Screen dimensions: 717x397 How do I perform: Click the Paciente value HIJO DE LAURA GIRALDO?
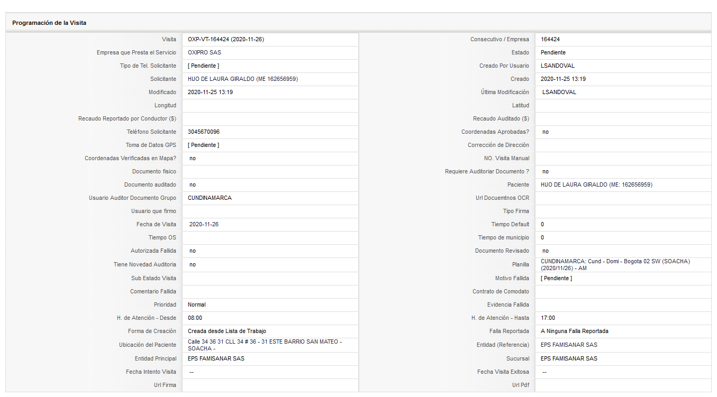click(596, 185)
